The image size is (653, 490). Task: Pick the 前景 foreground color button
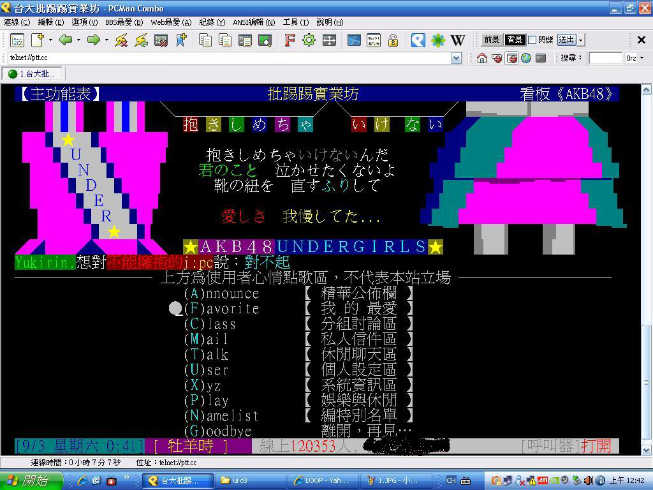[x=492, y=40]
